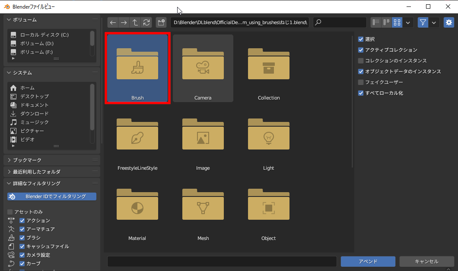Open the Collection folder

[269, 68]
